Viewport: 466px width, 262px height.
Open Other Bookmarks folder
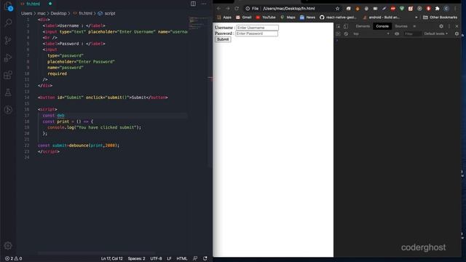440,17
